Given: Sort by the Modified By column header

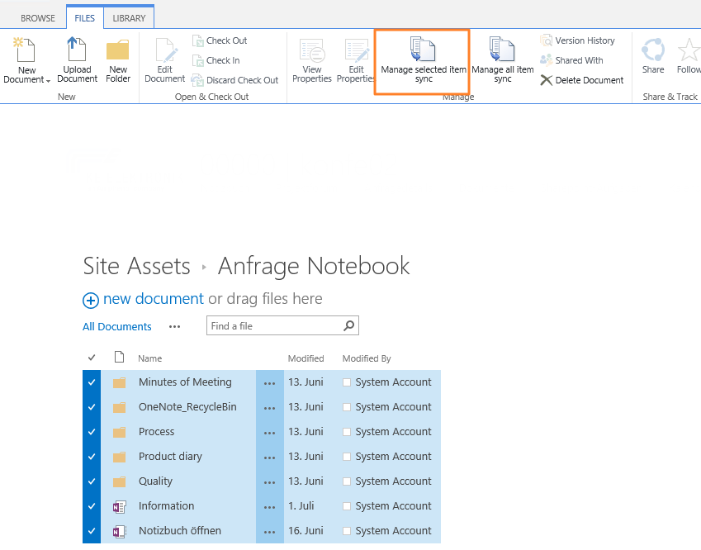Looking at the screenshot, I should [367, 358].
